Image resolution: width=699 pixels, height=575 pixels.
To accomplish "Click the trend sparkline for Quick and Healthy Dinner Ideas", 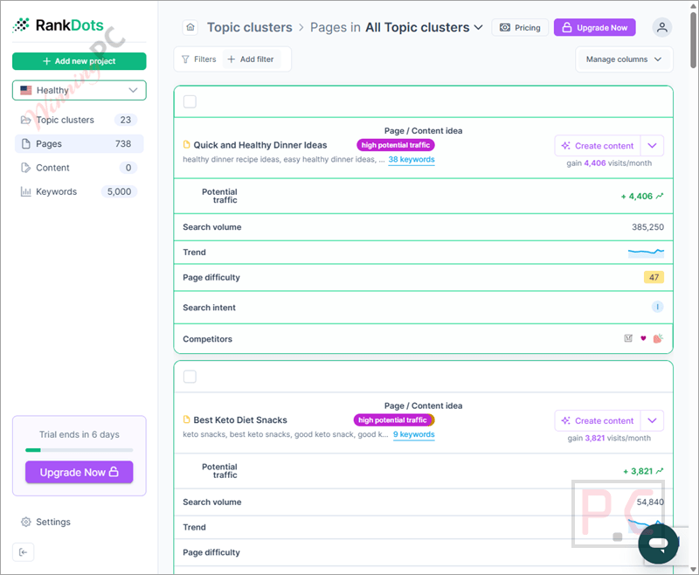I will pos(646,253).
